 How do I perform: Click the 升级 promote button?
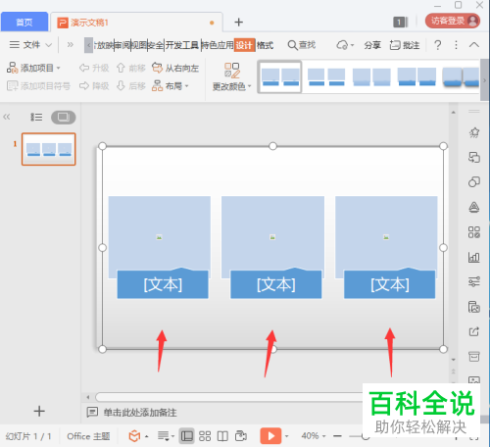pos(94,68)
